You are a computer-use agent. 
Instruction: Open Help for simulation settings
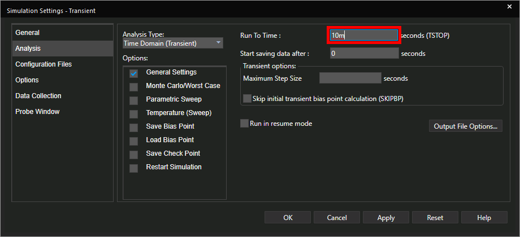pos(484,217)
